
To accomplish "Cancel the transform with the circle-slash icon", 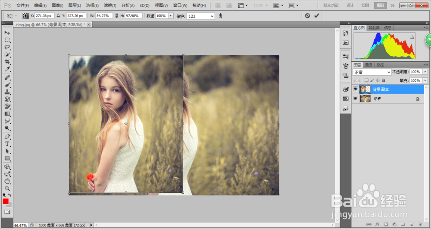I will tap(307, 15).
